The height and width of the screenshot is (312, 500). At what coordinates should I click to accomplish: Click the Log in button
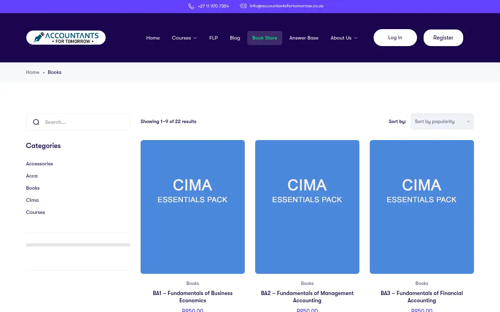point(395,37)
